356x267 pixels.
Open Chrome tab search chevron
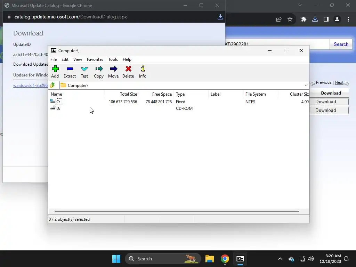(x=300, y=5)
